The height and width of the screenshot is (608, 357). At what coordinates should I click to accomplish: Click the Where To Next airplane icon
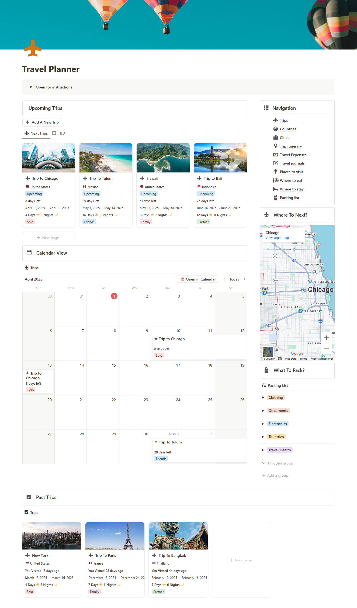click(266, 215)
